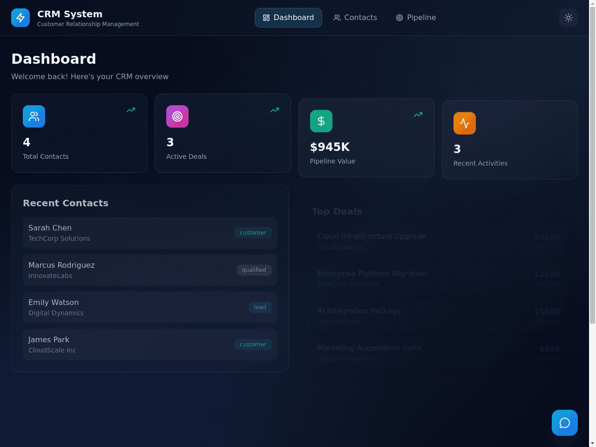Viewport: 596px width, 447px height.
Task: Click the trend arrow on Active Deals card
Action: 275,110
